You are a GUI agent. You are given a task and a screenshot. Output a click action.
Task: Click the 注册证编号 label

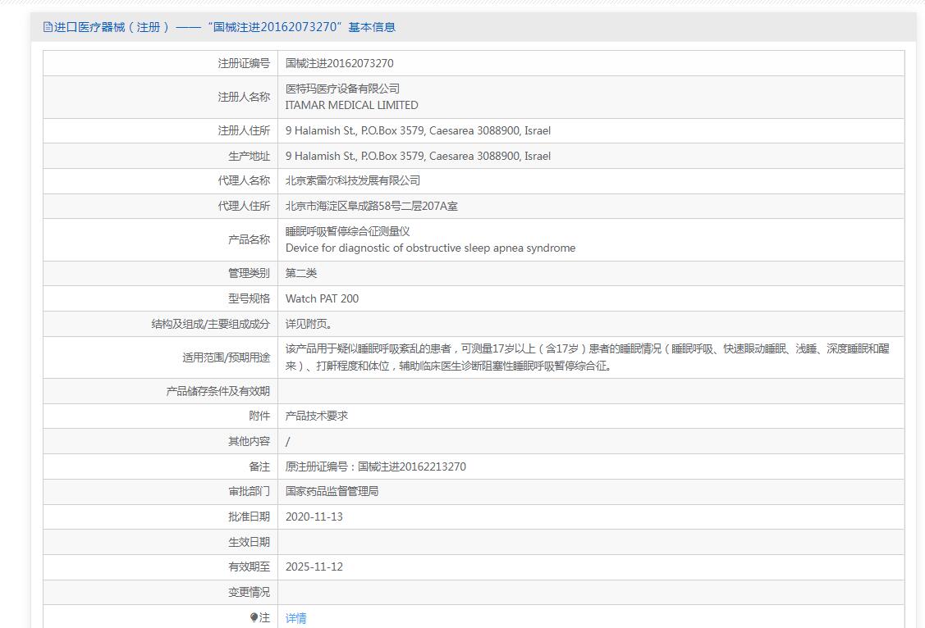tap(244, 63)
